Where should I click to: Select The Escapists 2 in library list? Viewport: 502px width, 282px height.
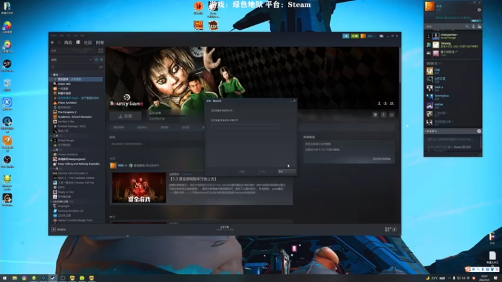(67, 112)
